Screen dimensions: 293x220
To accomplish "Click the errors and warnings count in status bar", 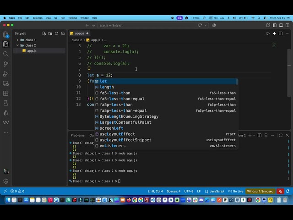I will (17, 191).
